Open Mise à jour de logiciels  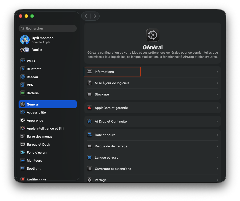[153, 83]
